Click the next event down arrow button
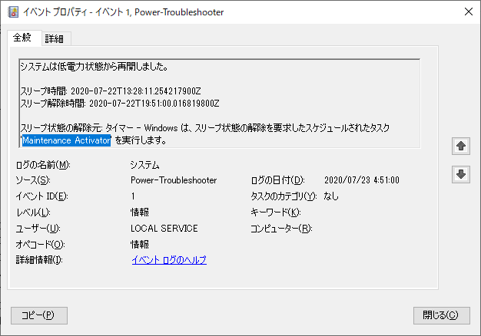The width and height of the screenshot is (481, 336). click(x=461, y=174)
